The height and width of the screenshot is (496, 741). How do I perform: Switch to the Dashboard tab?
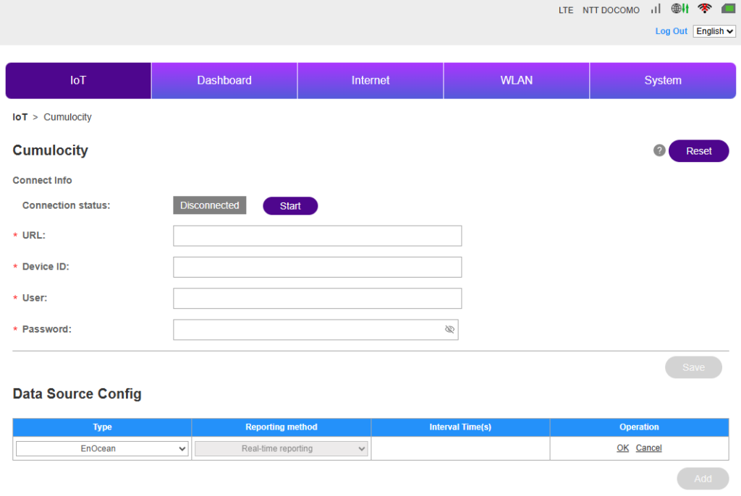click(x=224, y=80)
